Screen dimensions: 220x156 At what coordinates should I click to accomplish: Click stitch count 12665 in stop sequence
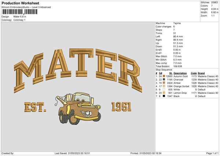(169, 76)
